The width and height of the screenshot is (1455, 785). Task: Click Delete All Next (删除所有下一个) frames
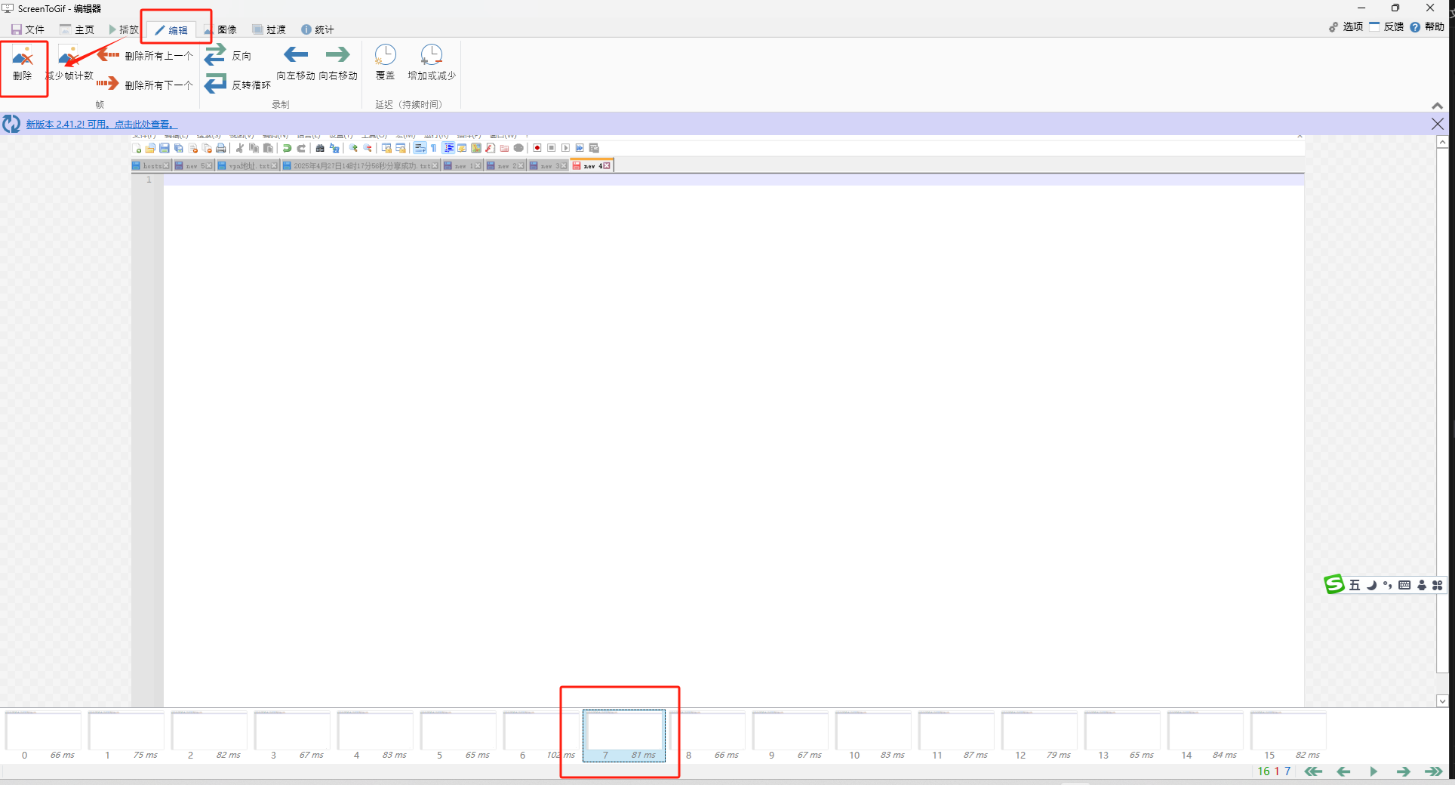point(146,85)
